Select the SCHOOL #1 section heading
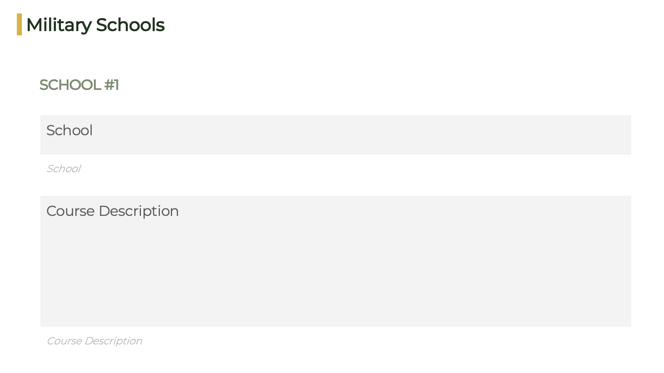 tap(79, 85)
